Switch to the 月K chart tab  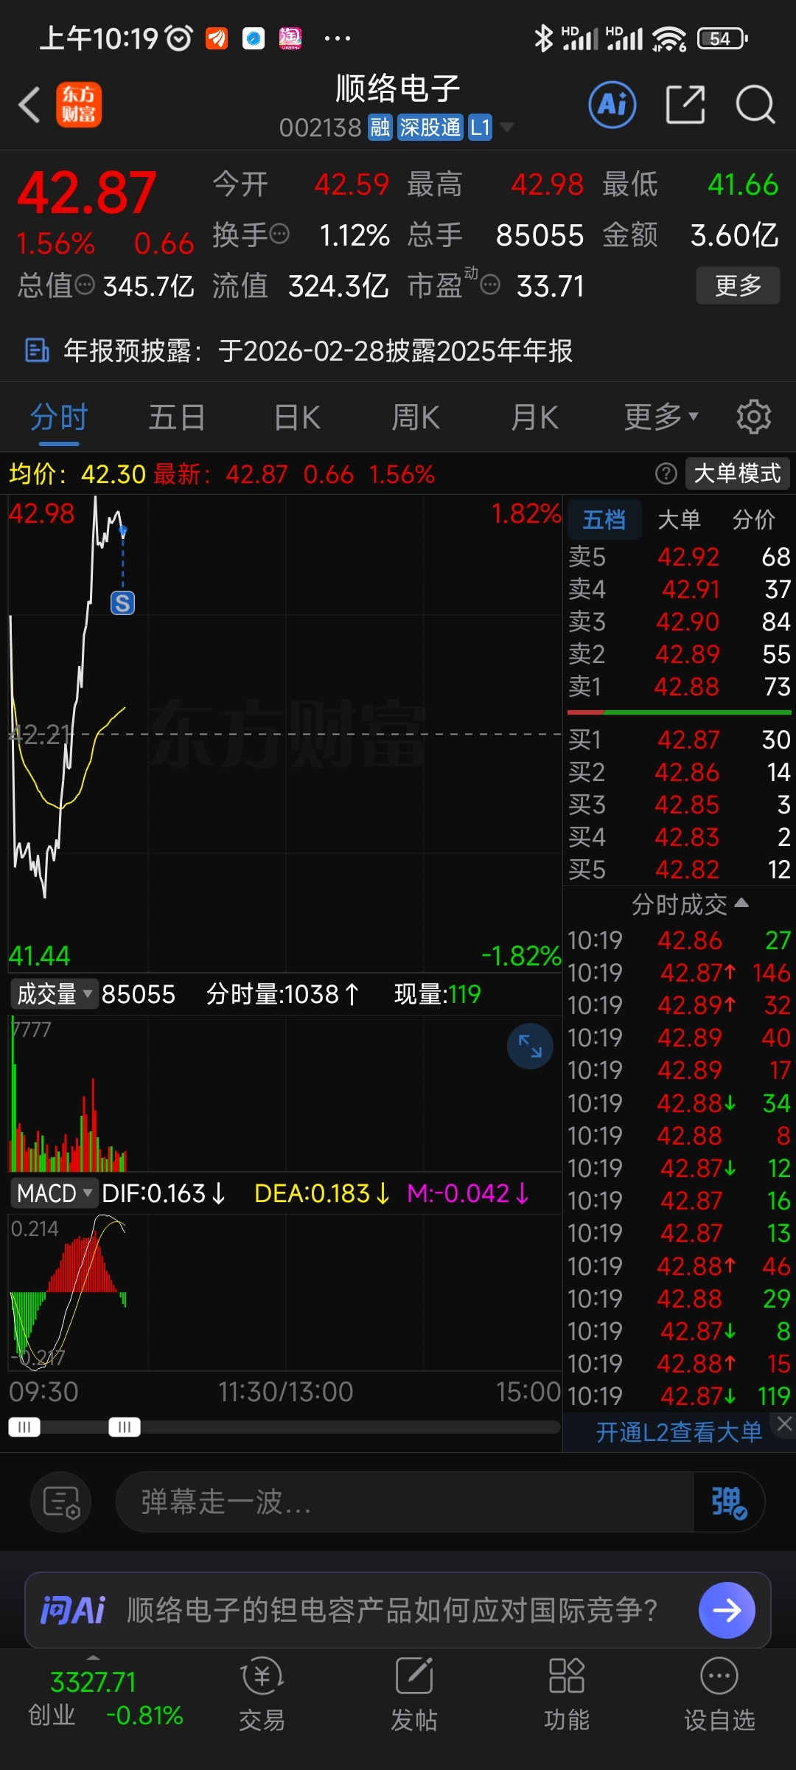pyautogui.click(x=535, y=417)
